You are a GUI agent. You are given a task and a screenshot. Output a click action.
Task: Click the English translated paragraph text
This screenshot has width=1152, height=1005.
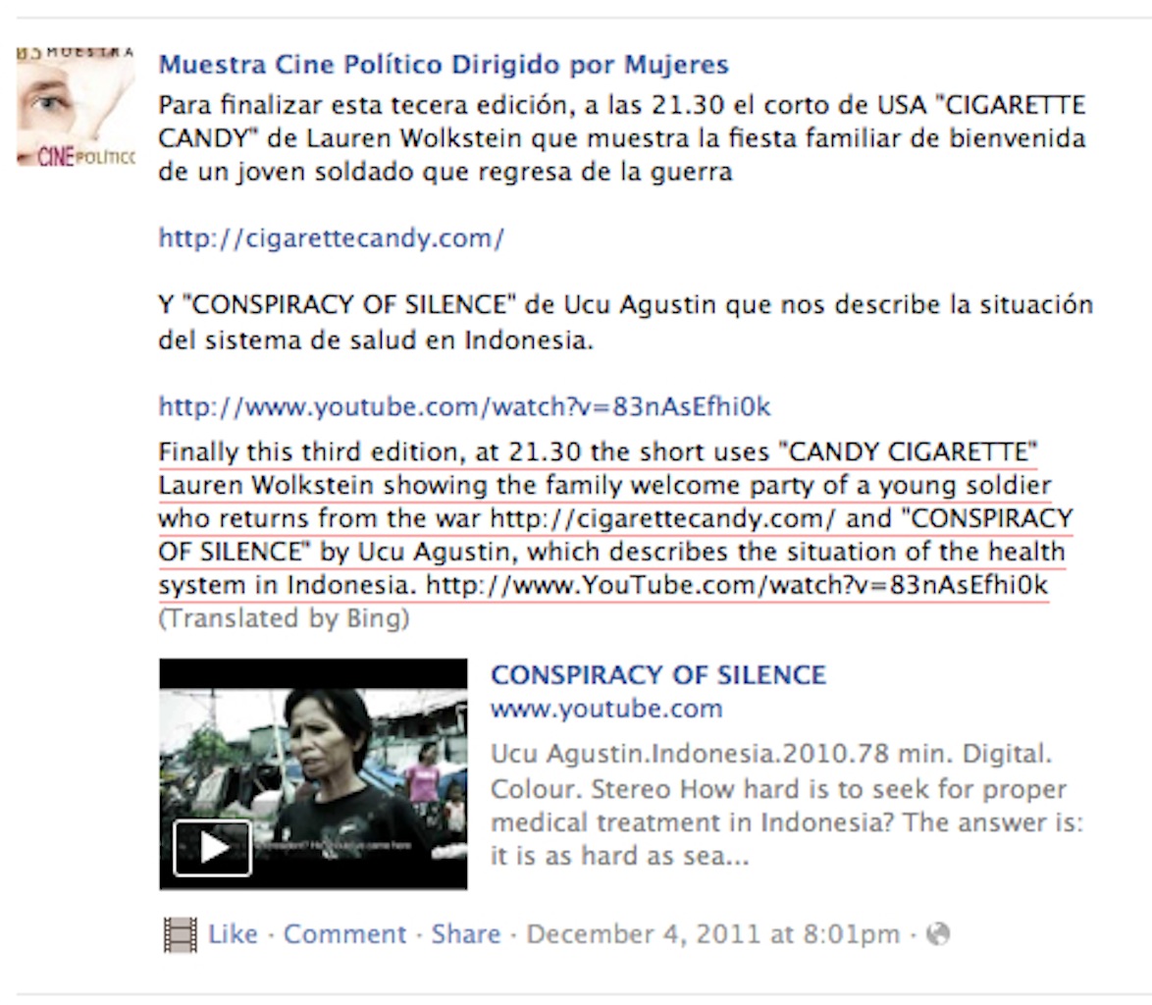(x=615, y=518)
